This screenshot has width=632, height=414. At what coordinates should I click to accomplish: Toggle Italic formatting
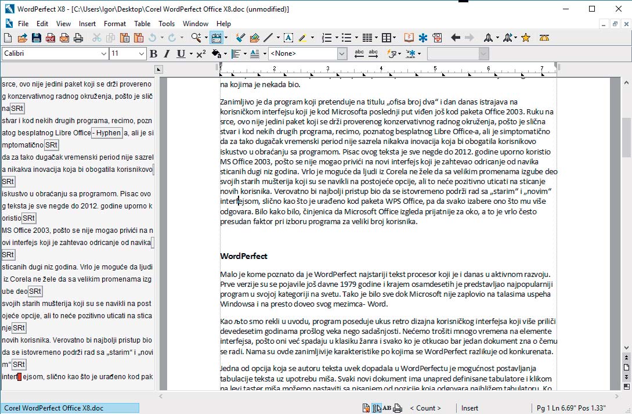pos(167,53)
